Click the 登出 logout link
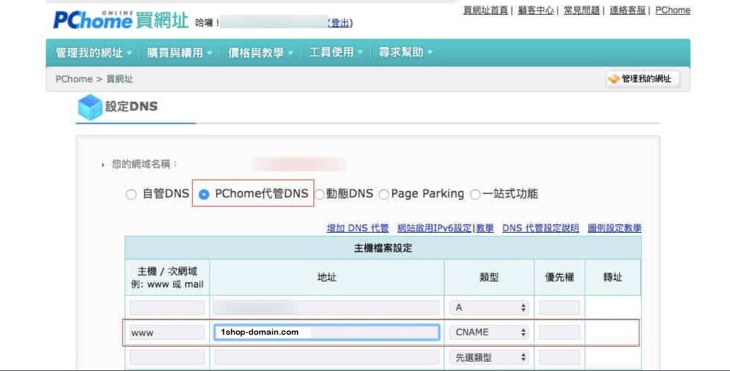The width and height of the screenshot is (730, 371). click(339, 23)
